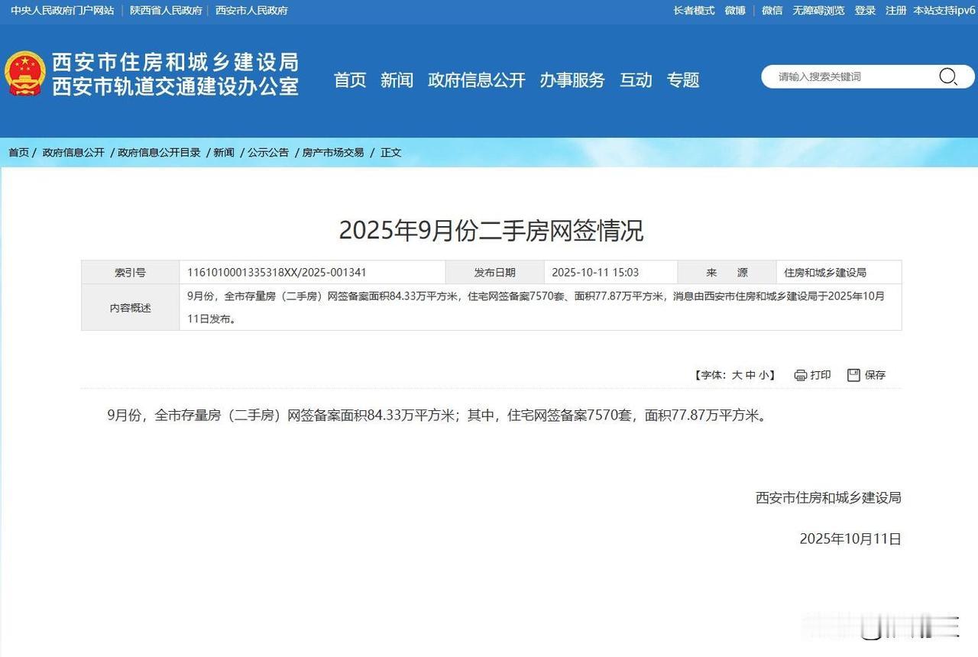Click the 注册 register link
The height and width of the screenshot is (657, 978).
click(896, 11)
